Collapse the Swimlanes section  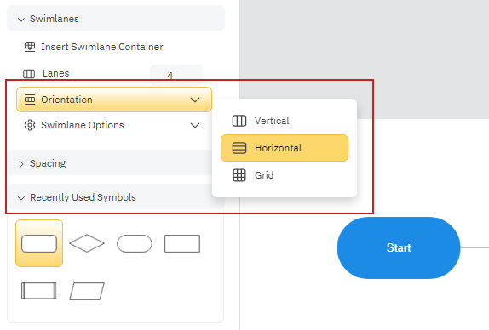(116, 19)
